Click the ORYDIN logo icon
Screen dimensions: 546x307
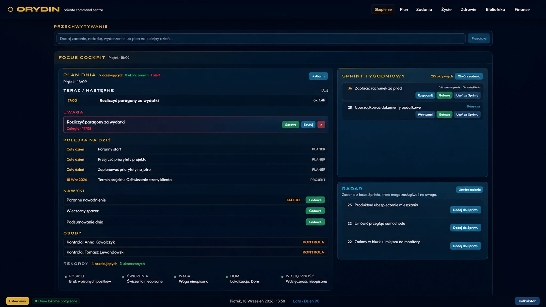click(10, 9)
